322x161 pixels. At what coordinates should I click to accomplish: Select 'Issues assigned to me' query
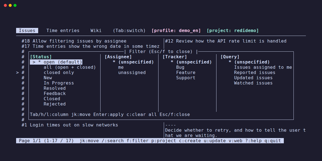(263, 67)
